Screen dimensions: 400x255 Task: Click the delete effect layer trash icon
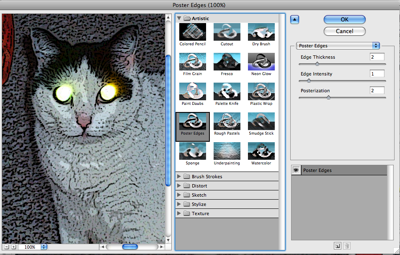(x=347, y=246)
